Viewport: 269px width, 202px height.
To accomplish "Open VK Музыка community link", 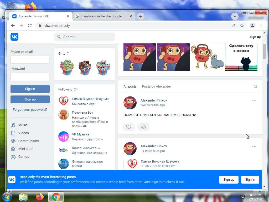I will coord(80,134).
